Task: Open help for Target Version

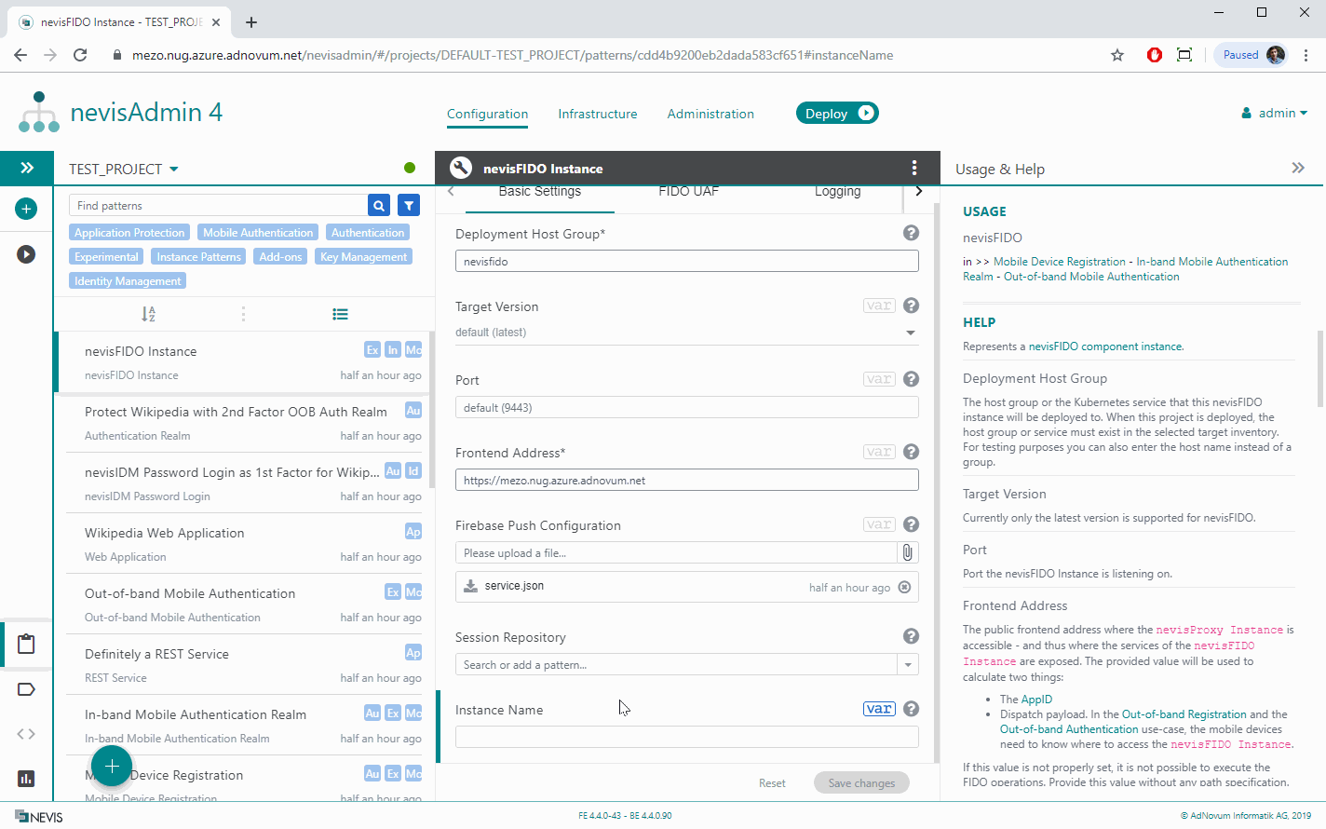Action: pos(912,306)
